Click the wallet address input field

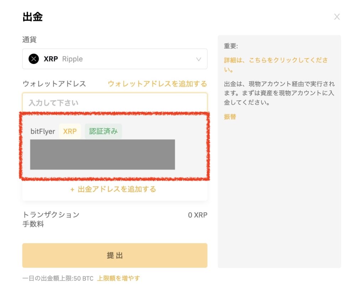click(x=115, y=103)
